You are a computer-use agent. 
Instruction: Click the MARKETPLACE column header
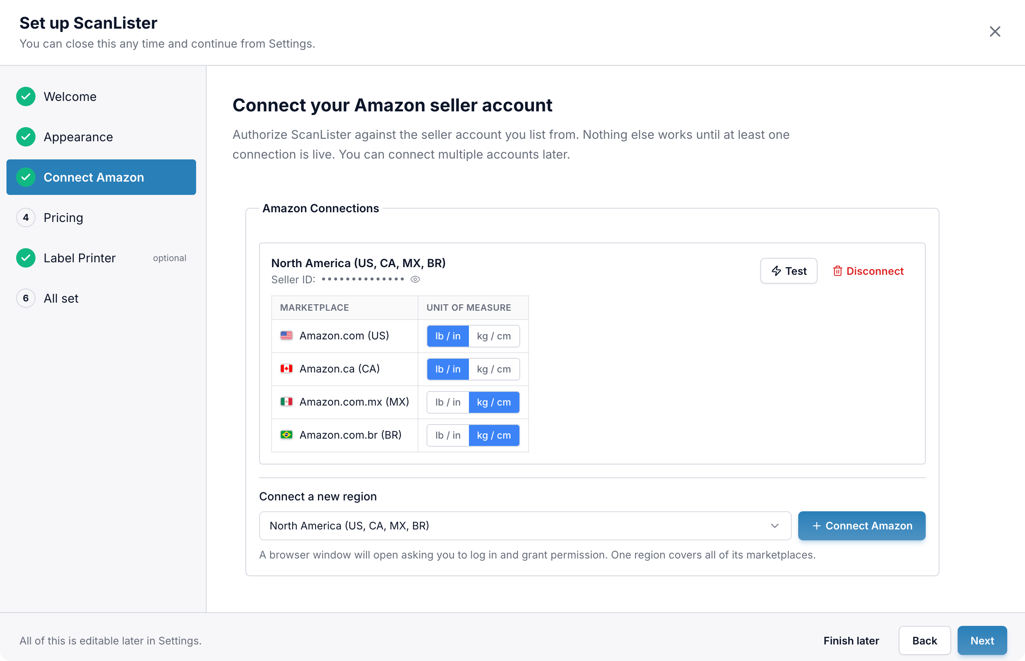[x=314, y=307]
